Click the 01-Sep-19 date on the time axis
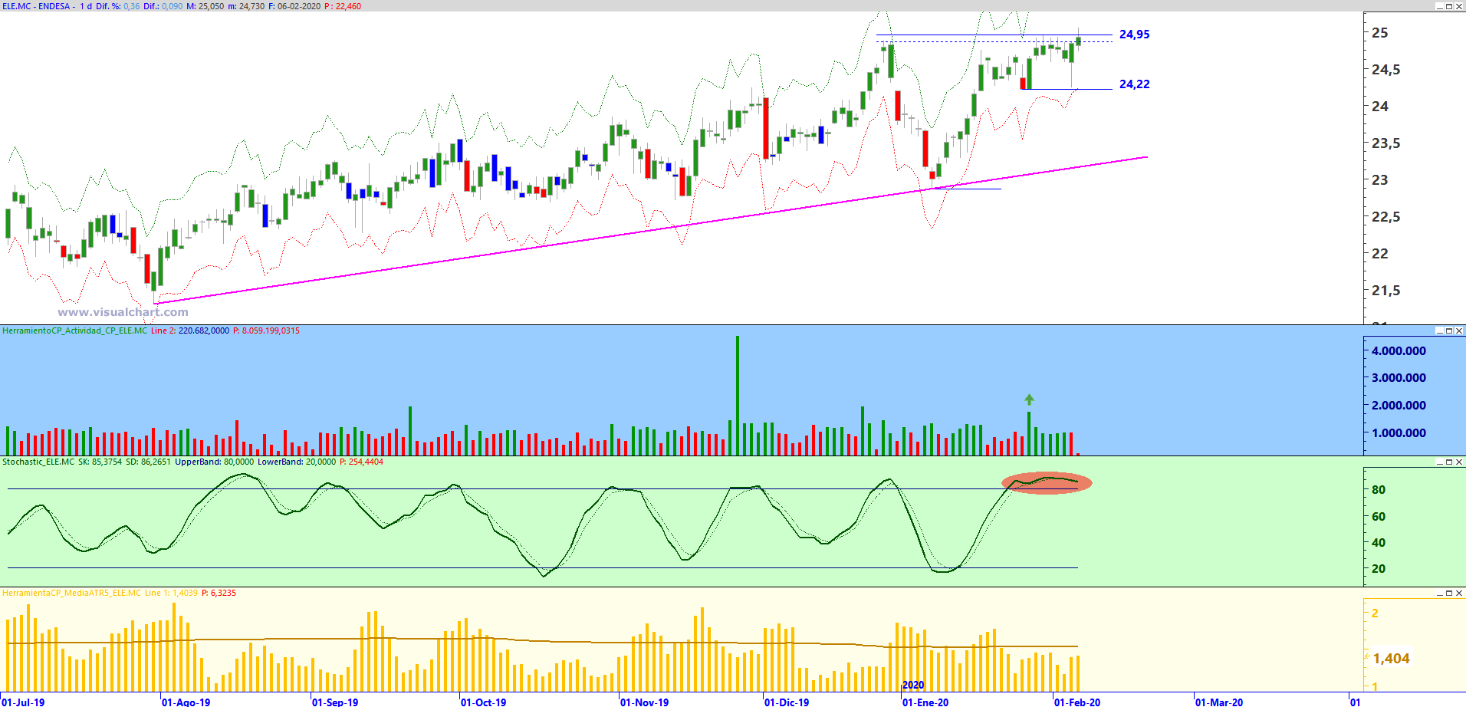Screen dimensions: 1466x707 [335, 702]
